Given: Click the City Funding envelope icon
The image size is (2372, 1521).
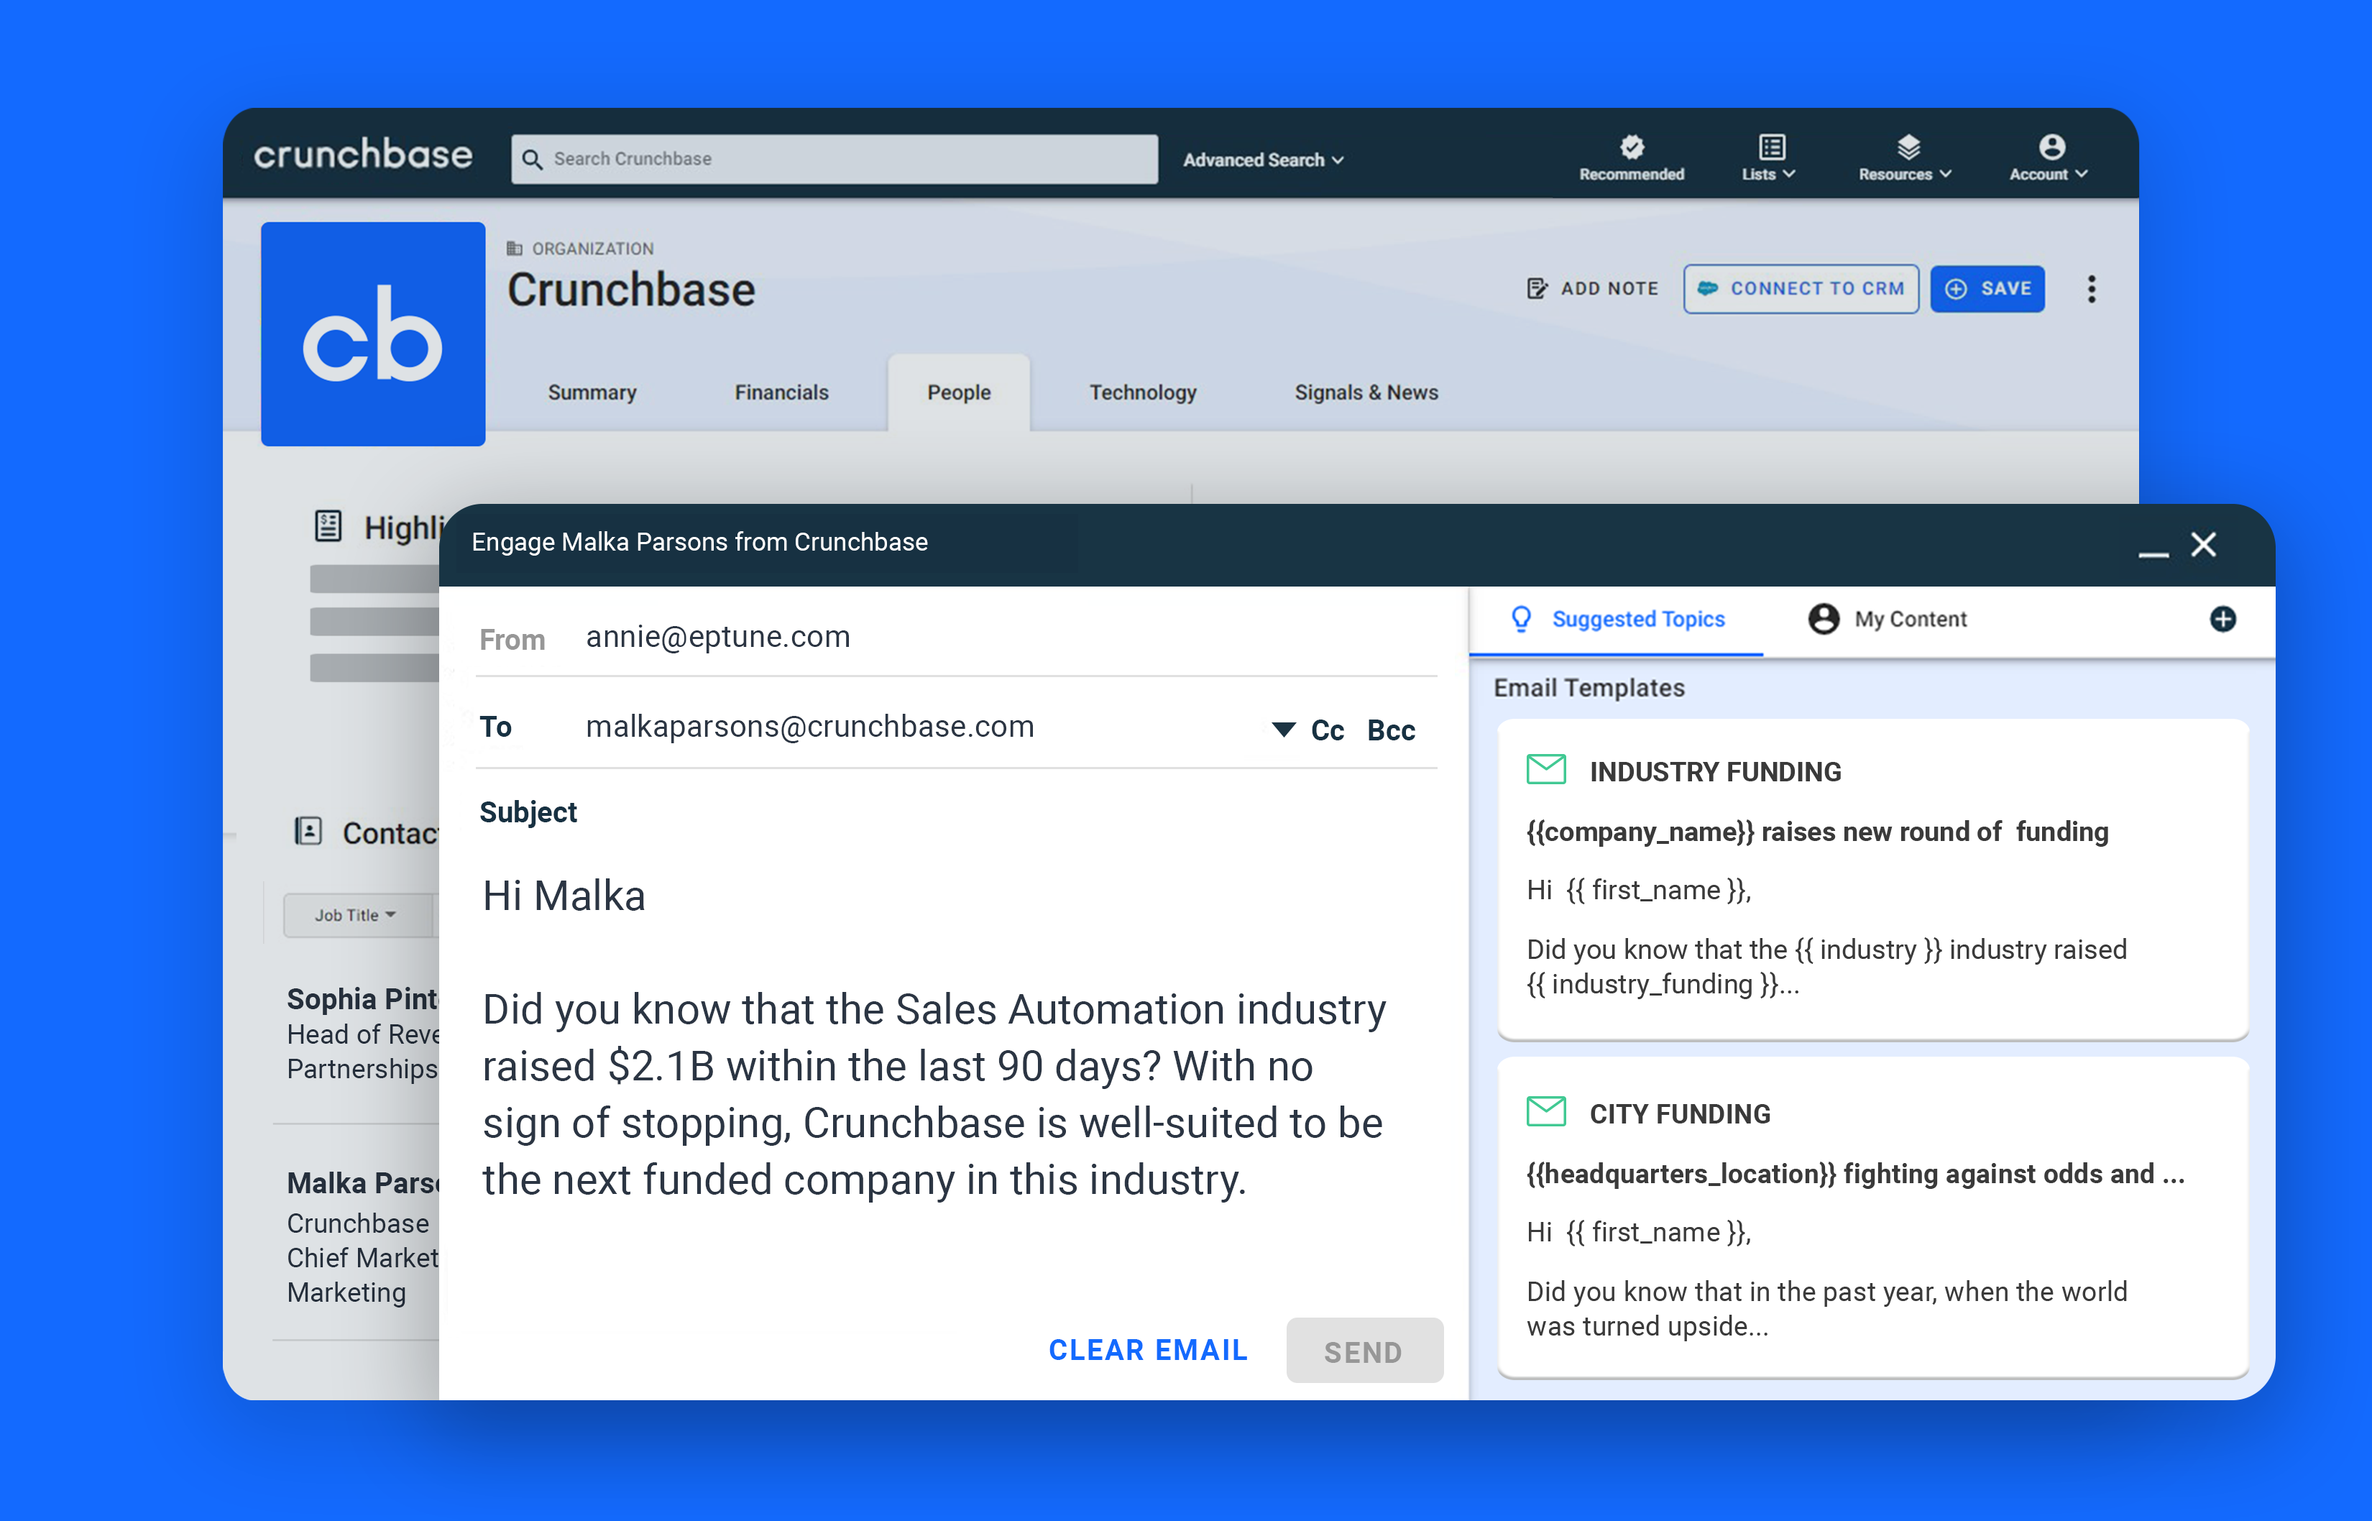Looking at the screenshot, I should (1546, 1111).
